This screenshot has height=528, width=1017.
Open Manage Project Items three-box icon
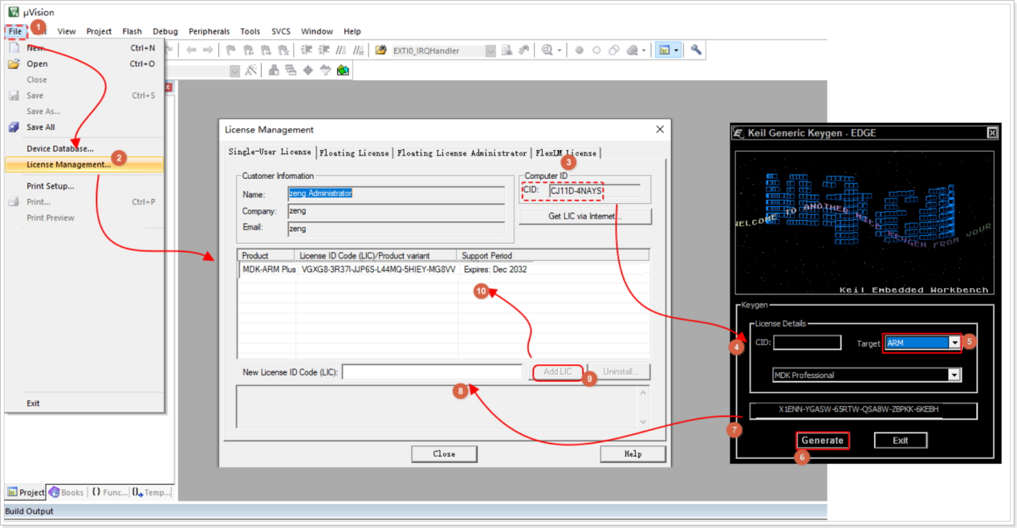(x=274, y=71)
